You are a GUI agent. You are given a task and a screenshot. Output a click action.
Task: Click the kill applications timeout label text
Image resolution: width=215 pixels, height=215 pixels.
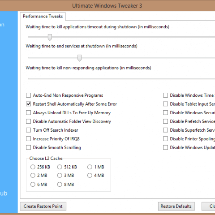coord(97,27)
